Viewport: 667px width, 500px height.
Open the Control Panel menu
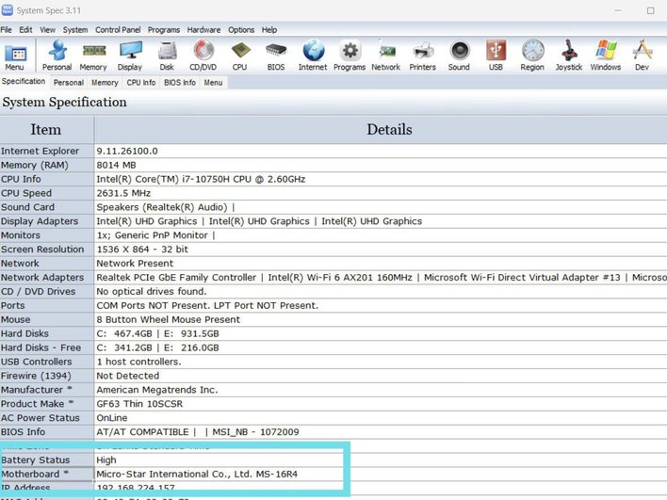118,30
